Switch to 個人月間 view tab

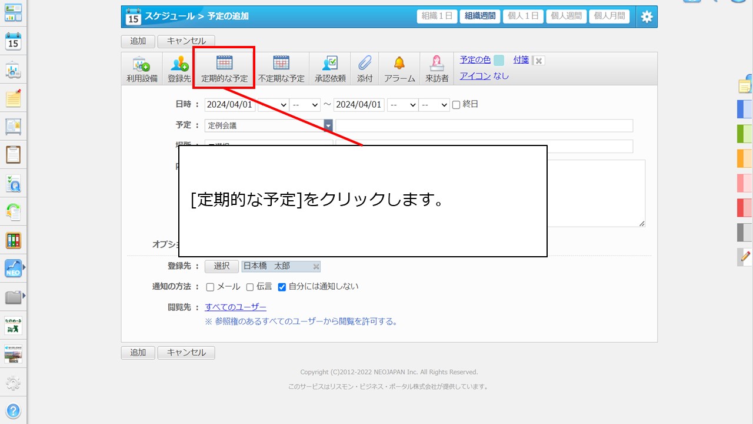[609, 16]
